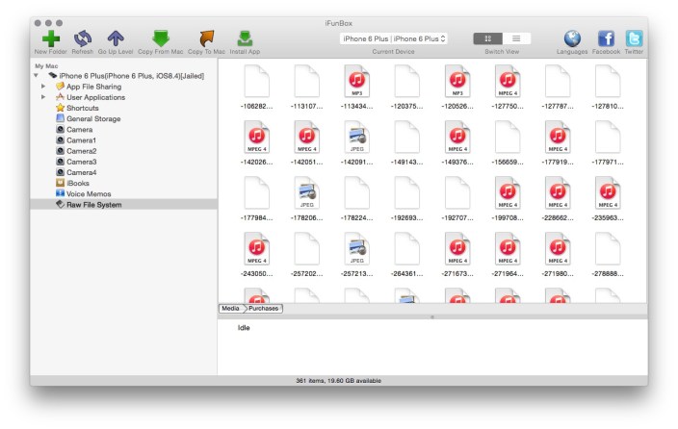Screen dimensions: 678x429
Task: Click the Copy From Mac icon
Action: pos(161,38)
